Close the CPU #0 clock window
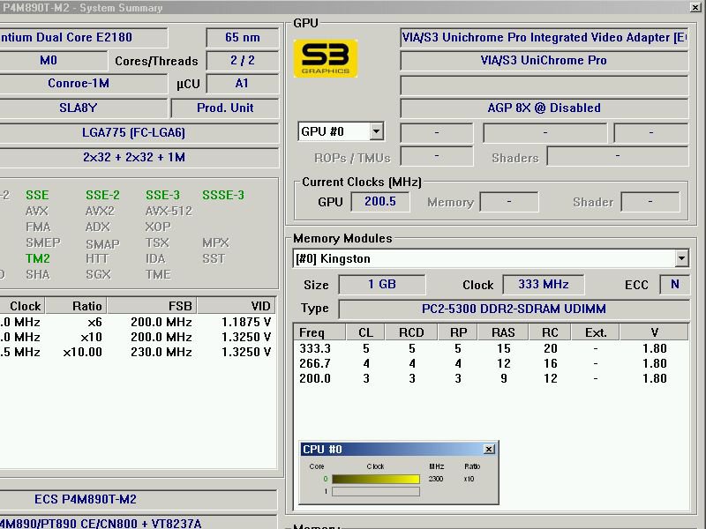The image size is (706, 529). pyautogui.click(x=489, y=450)
